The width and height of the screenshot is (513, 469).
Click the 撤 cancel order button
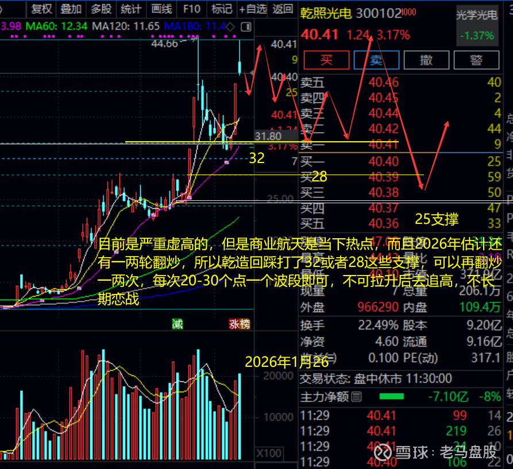click(426, 60)
